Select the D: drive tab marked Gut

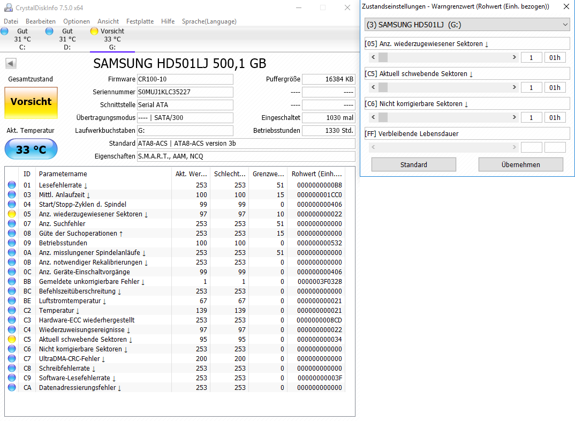pos(67,39)
